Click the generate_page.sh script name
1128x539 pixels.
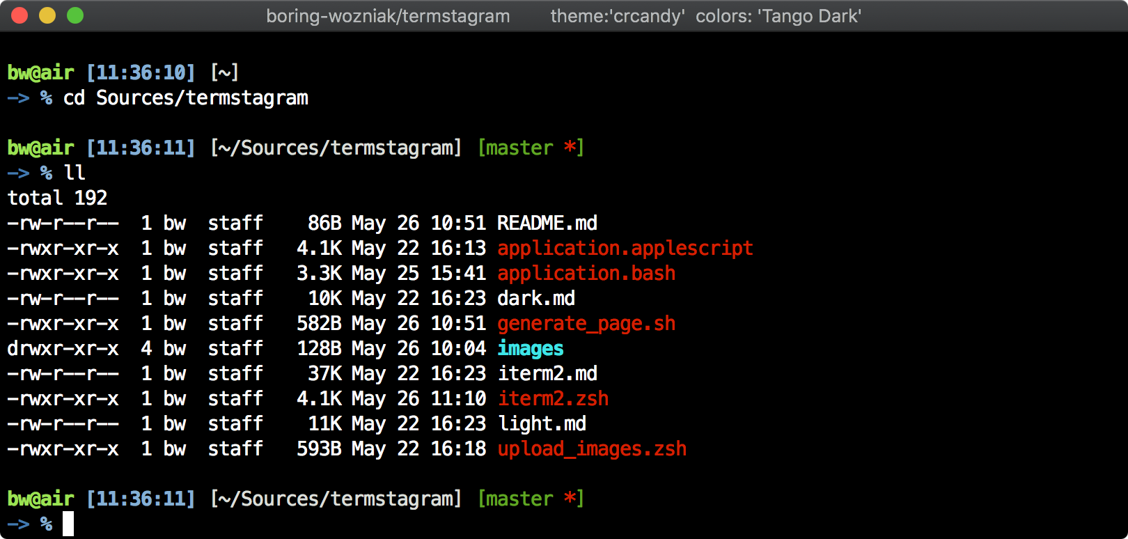coord(586,323)
